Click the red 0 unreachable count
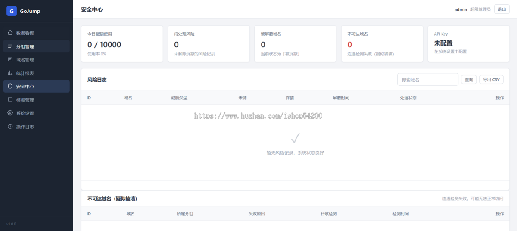Screen dimensions: 517x231 (x=349, y=44)
